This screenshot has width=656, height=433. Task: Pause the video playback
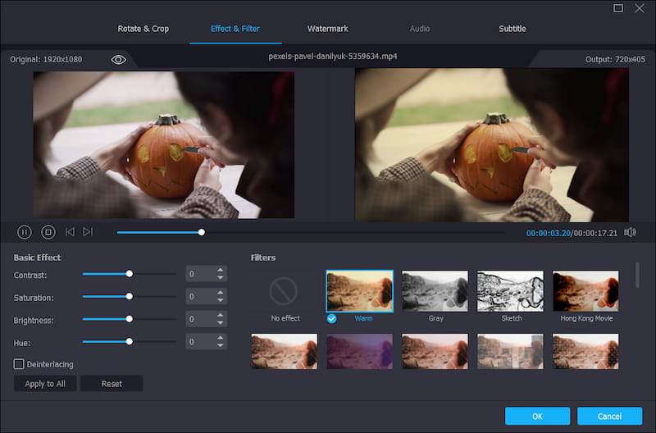[25, 232]
